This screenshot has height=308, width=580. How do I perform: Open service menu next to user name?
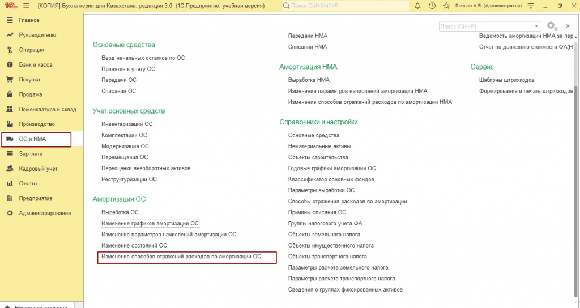pos(531,6)
